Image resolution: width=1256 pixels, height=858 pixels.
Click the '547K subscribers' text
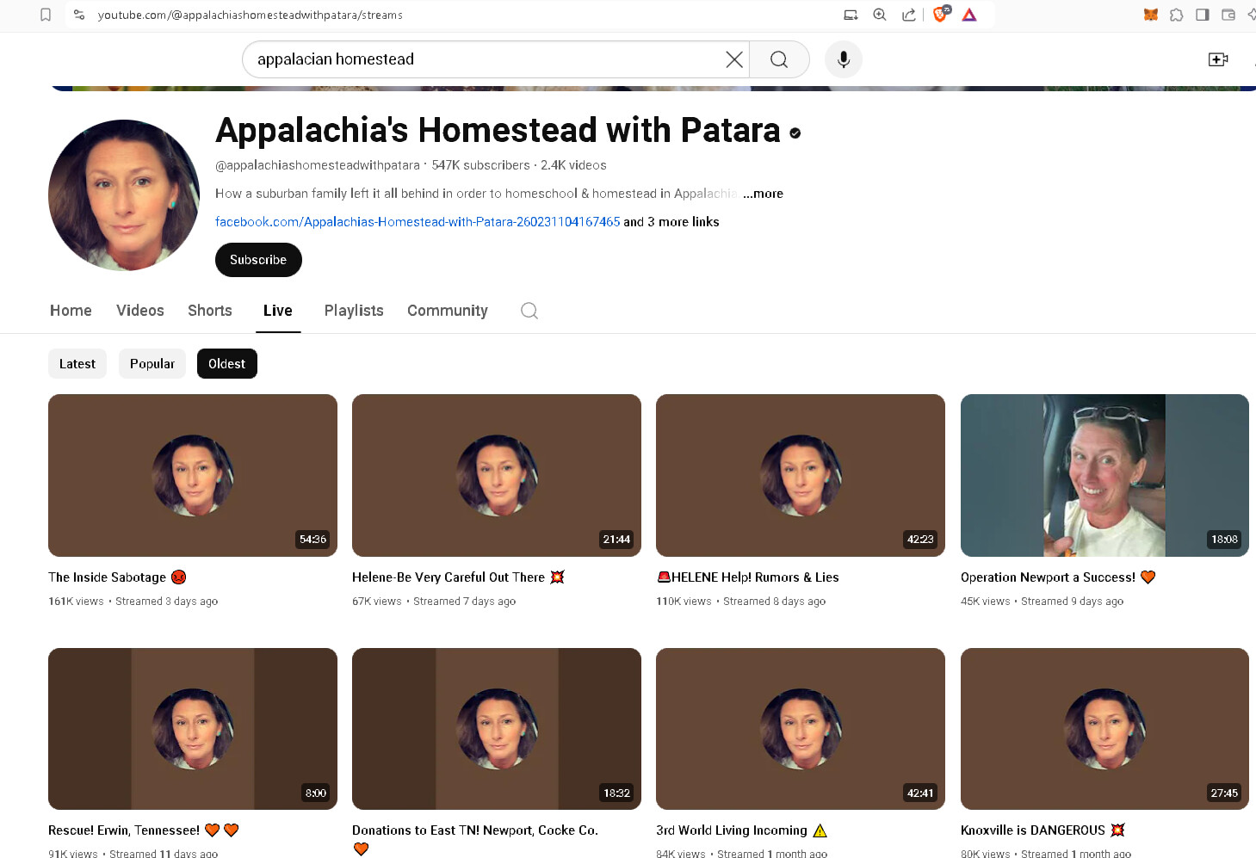481,165
